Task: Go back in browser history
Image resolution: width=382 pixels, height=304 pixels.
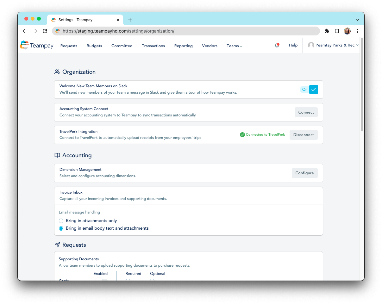Action: click(25, 31)
